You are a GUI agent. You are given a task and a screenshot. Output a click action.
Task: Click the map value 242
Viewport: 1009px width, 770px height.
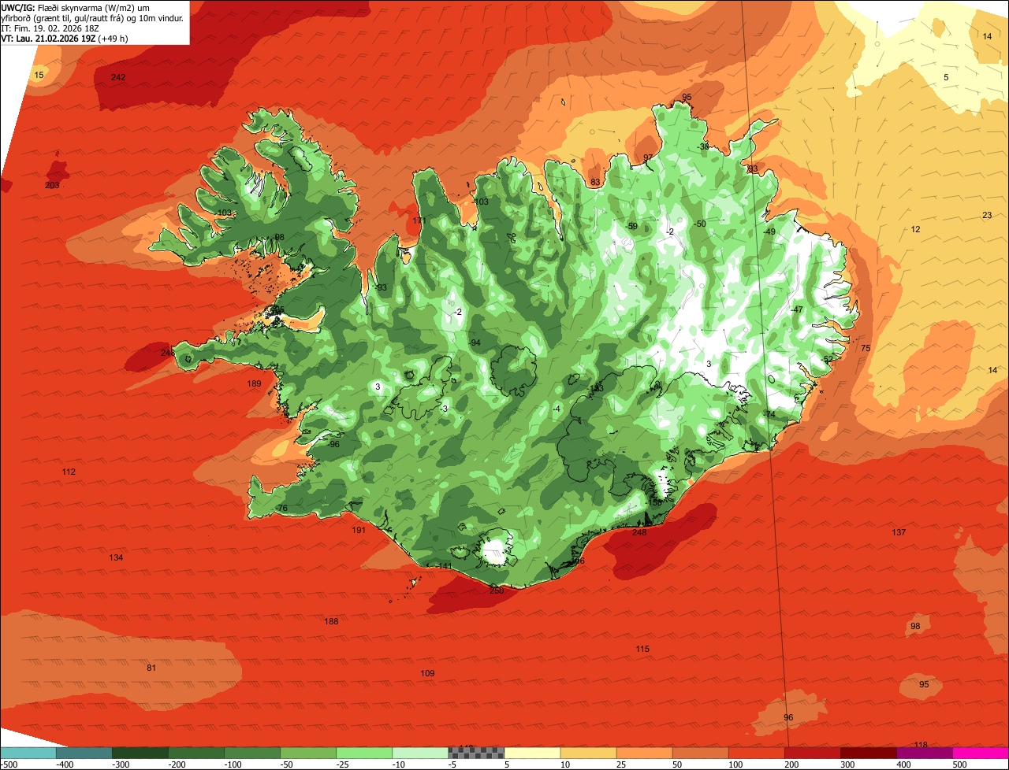tap(118, 77)
